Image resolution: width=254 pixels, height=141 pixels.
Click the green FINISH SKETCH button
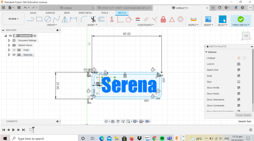coord(241,21)
